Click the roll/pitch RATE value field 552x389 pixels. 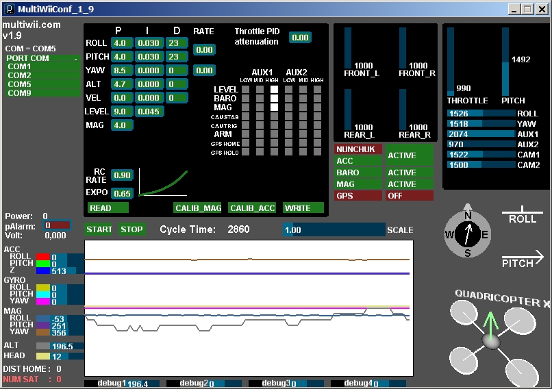(204, 50)
